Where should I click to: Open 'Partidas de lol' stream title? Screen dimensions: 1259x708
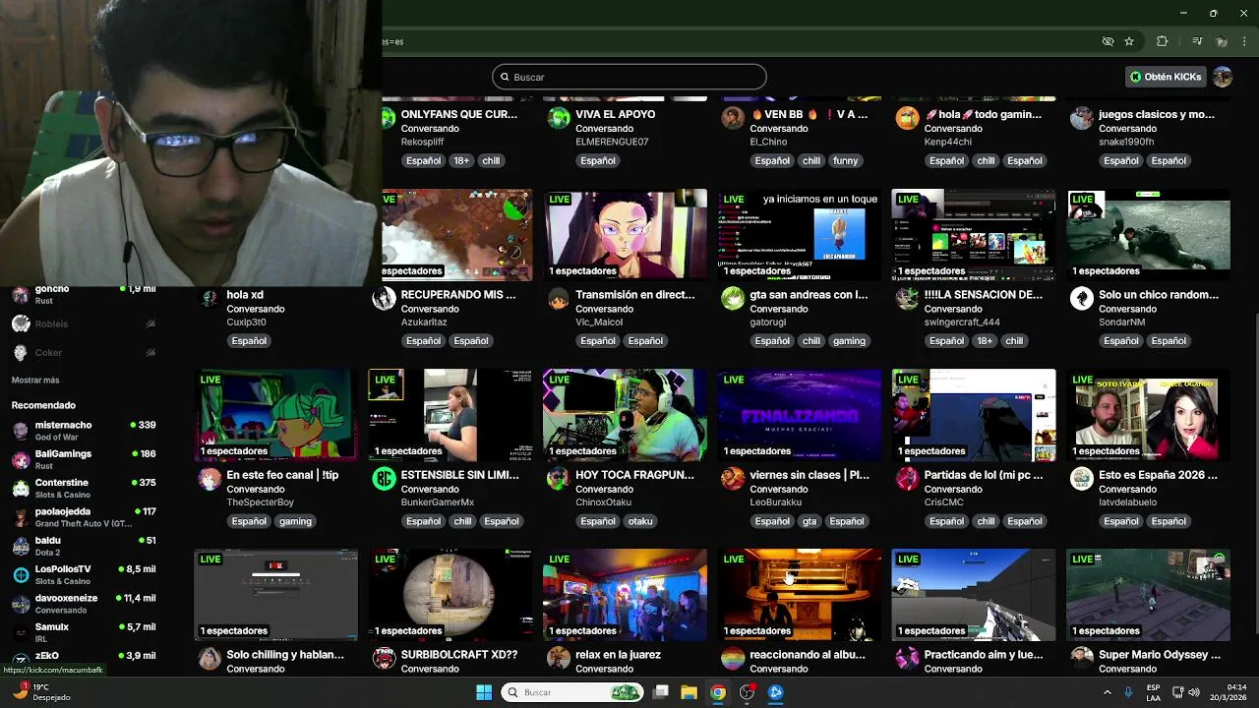(984, 474)
